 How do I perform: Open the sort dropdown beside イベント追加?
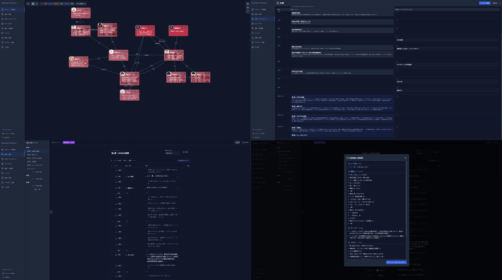495,3
